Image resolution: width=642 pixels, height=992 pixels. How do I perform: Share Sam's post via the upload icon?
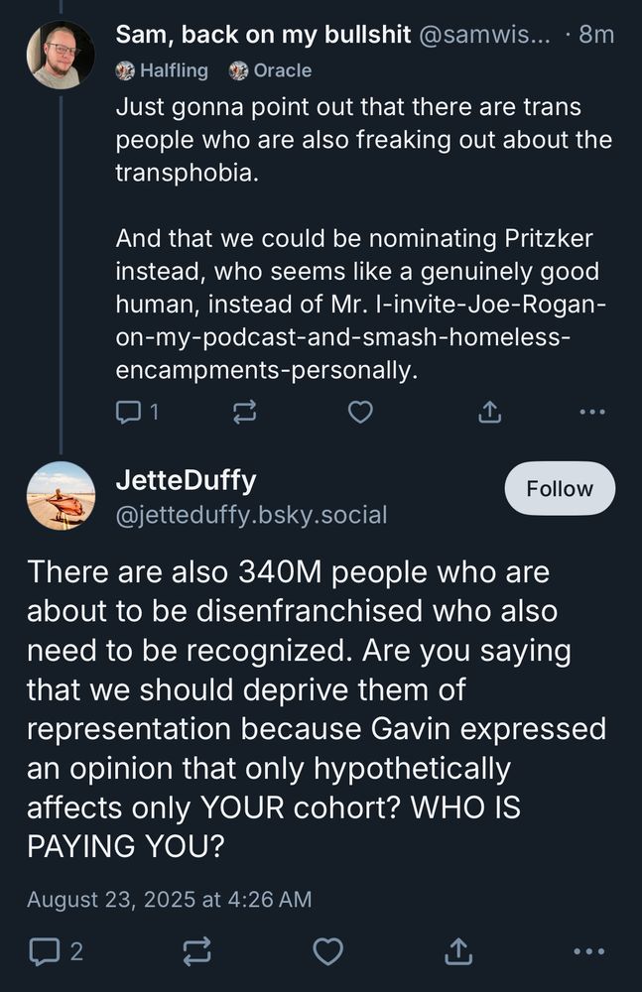(488, 411)
